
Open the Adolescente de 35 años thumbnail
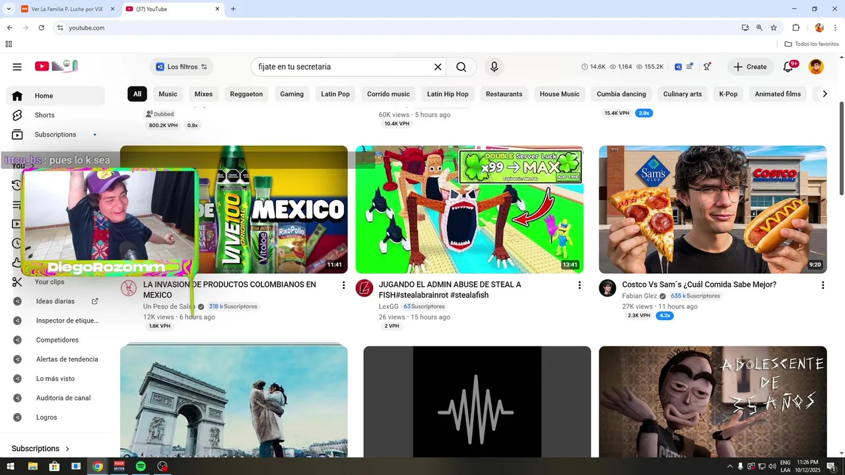[x=712, y=401]
